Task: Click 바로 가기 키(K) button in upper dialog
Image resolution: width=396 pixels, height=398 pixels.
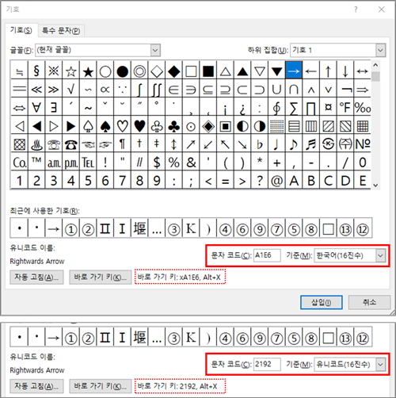Action: 101,277
